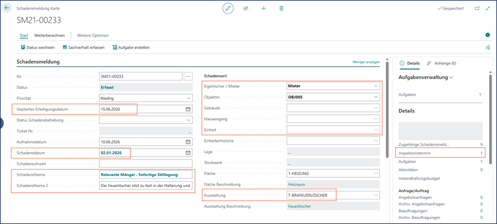Screen dimensions: 497x224
Task: Open Eigentümer / Mieter dropdown
Action: pyautogui.click(x=376, y=86)
